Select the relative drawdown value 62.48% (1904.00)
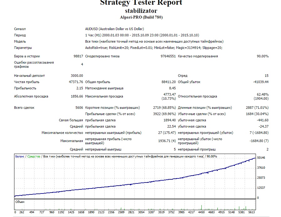Screen dimensions: 281x217 [261, 97]
